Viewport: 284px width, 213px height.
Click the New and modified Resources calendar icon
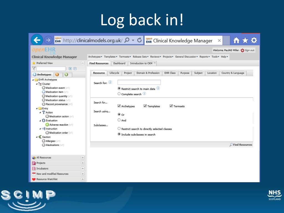[x=34, y=174]
